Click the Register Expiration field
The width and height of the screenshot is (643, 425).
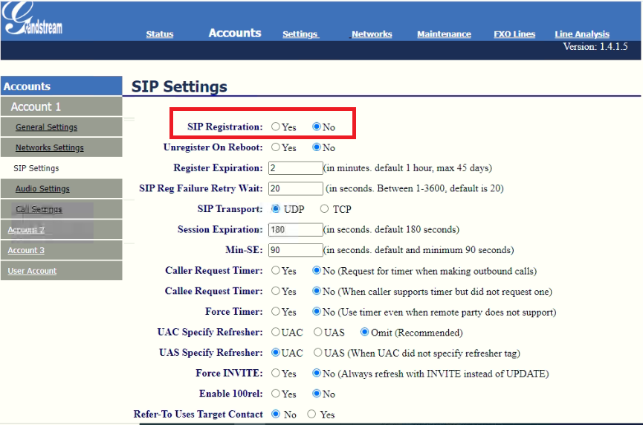pos(296,168)
